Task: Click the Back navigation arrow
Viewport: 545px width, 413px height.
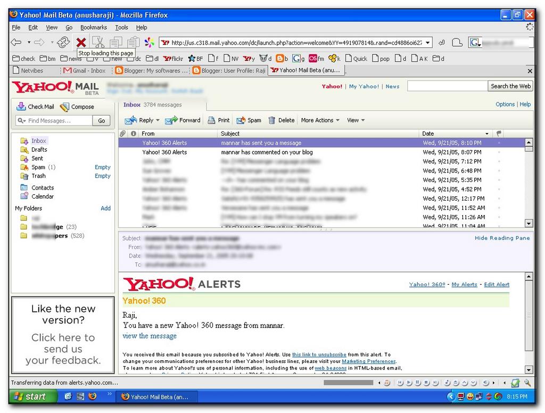Action: click(x=16, y=43)
